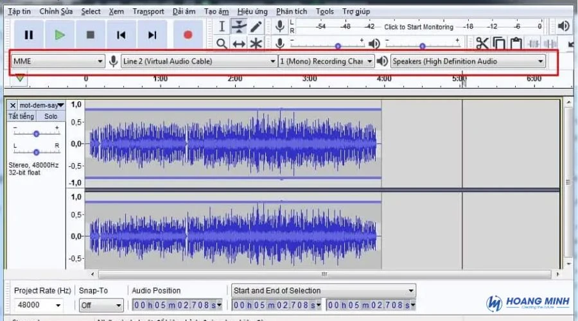The image size is (578, 321).
Task: Open the Xem menu
Action: pyautogui.click(x=116, y=12)
